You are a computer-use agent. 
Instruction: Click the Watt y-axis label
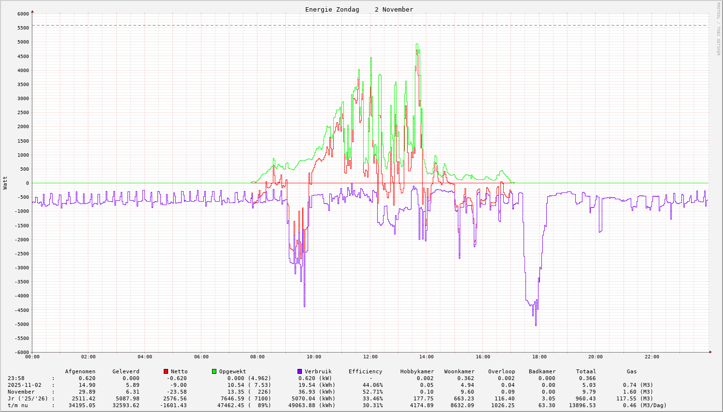tap(5, 183)
